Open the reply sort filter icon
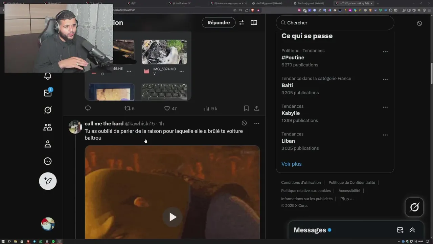The height and width of the screenshot is (244, 433). point(242,23)
